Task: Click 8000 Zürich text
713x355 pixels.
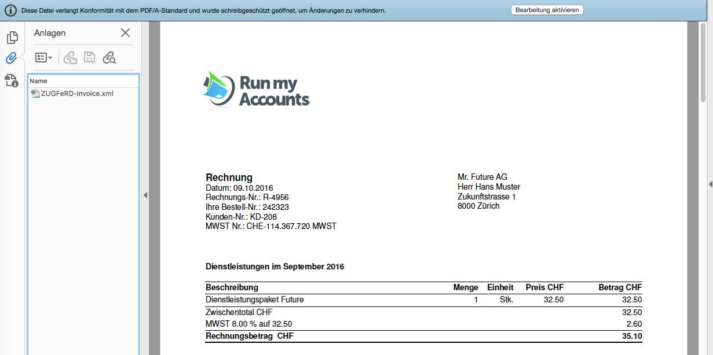Action: 478,206
